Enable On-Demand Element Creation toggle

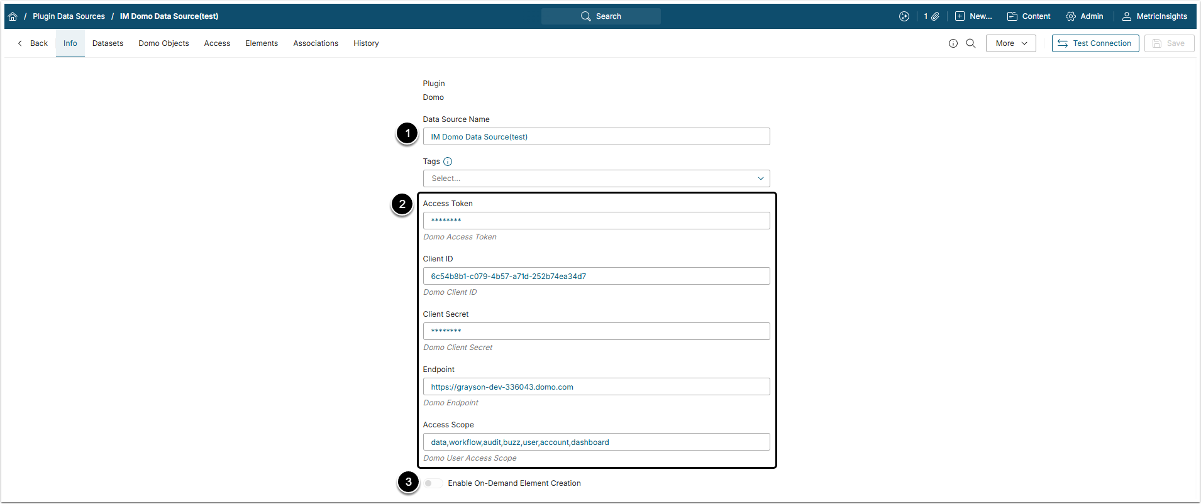point(433,483)
